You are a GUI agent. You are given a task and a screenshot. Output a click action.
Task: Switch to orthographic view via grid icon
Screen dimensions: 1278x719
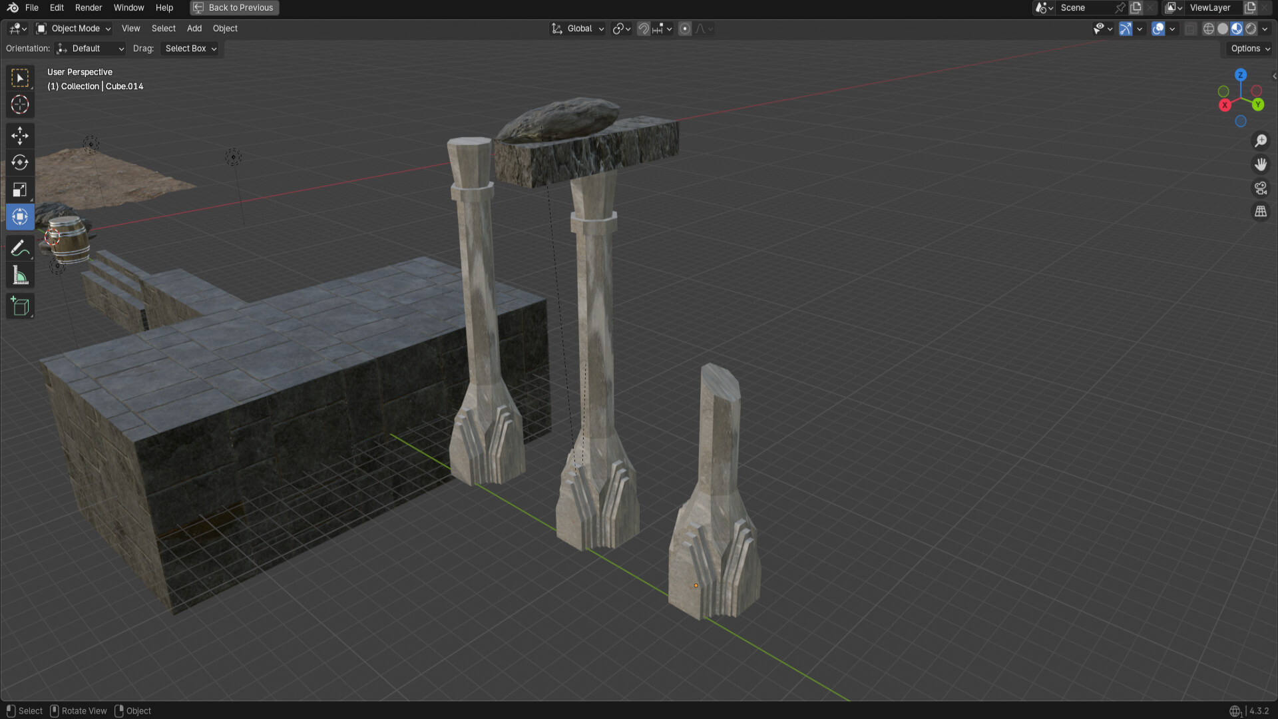coord(1261,212)
